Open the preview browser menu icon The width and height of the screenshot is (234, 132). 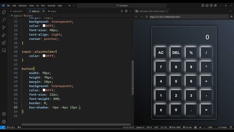coord(231,16)
